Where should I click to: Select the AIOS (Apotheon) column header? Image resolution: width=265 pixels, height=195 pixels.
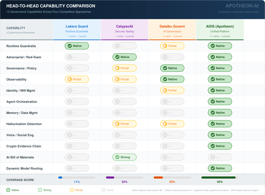(x=220, y=26)
